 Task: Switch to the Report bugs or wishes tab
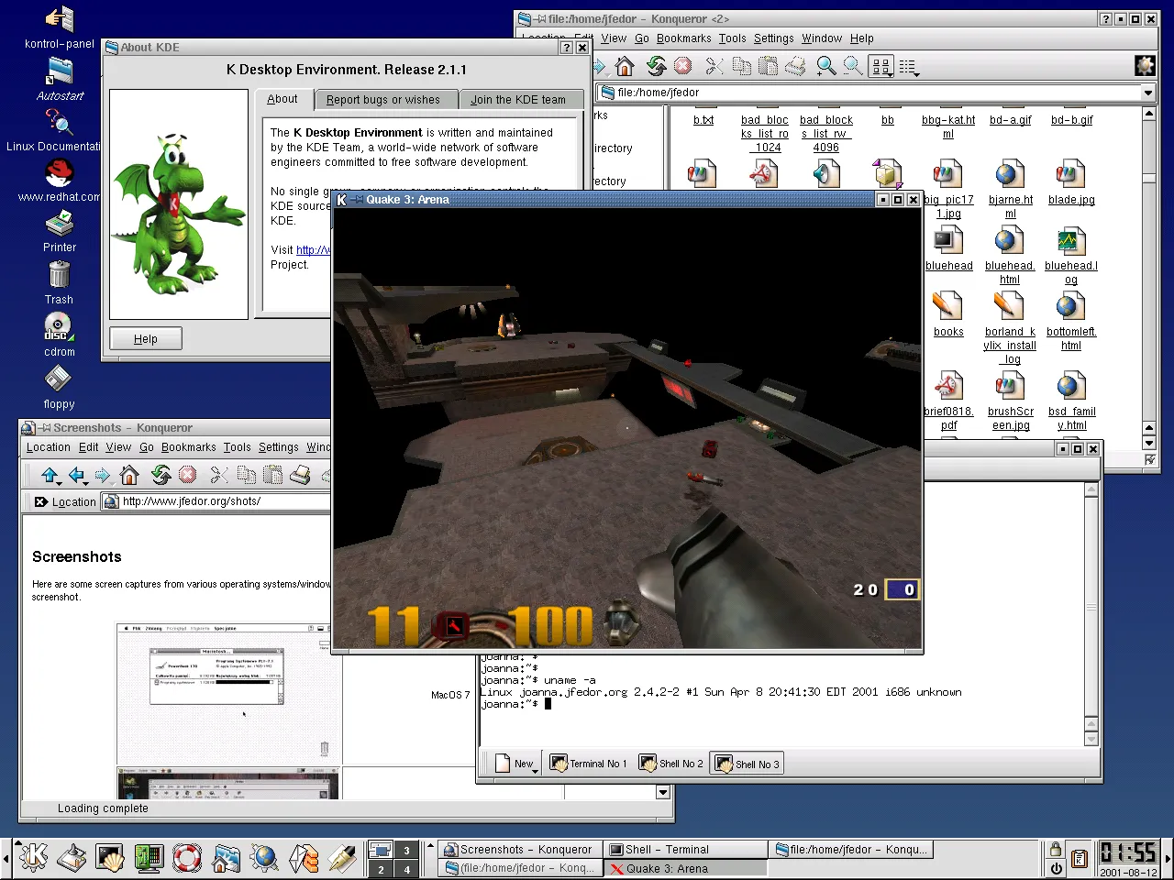point(382,100)
